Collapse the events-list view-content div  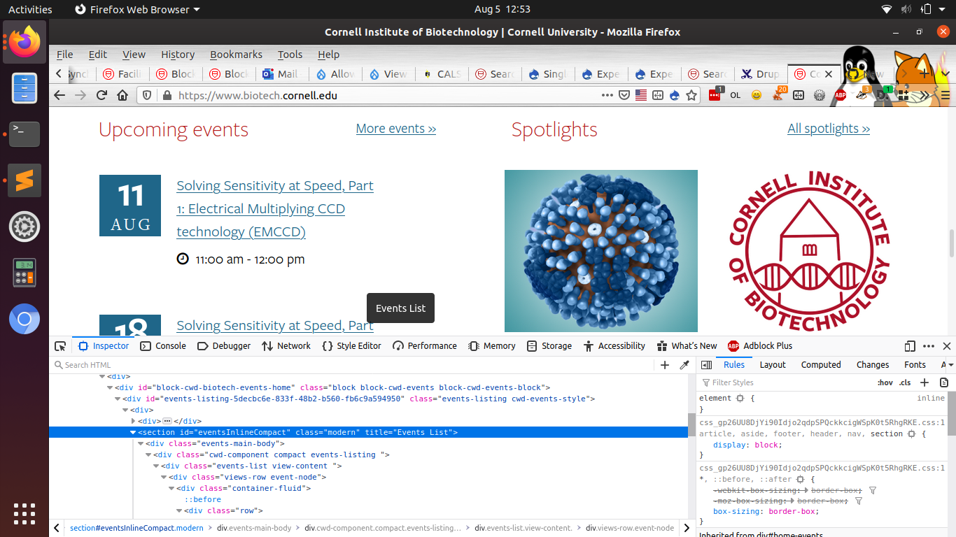pos(156,466)
